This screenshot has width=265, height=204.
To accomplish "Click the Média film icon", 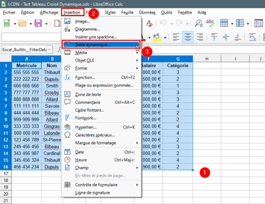I will 68,52.
